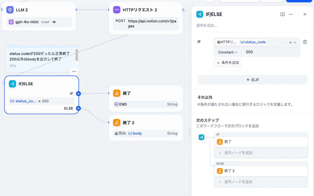The image size is (314, 196).
Task: Click the IF/ELSE title in the panel header
Action: [214, 15]
